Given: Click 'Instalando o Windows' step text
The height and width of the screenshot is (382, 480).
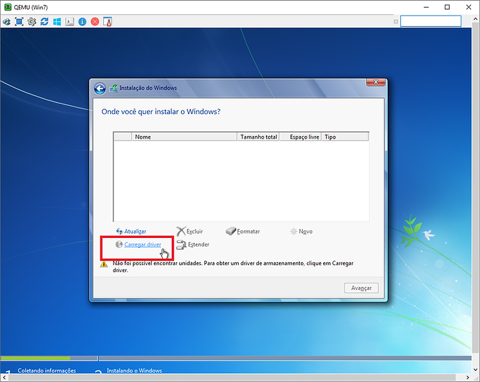Looking at the screenshot, I should (x=134, y=370).
